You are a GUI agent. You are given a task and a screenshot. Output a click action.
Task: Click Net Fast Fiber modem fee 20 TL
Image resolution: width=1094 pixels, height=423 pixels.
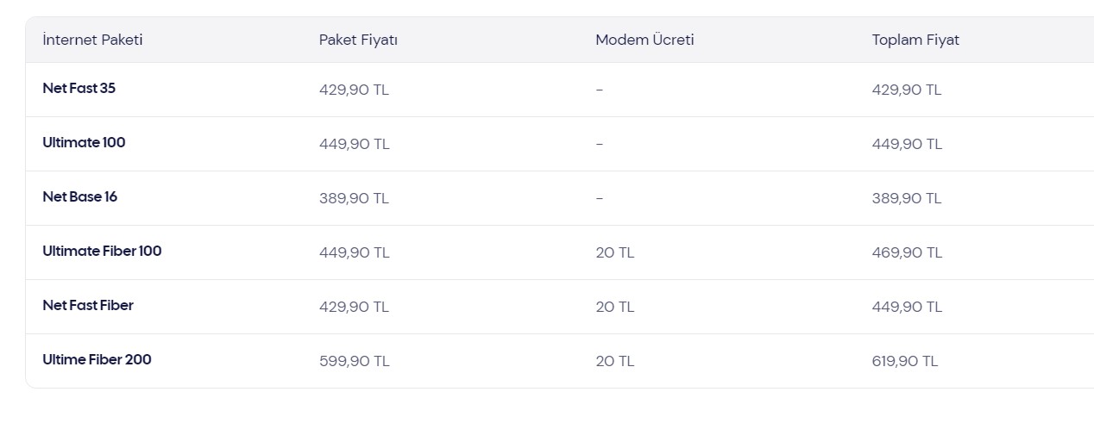tap(614, 307)
